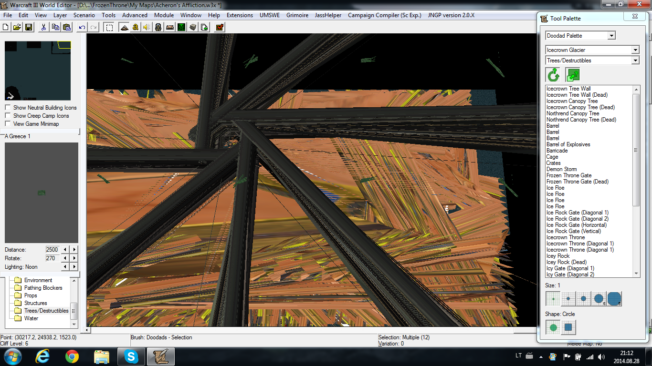Click the Test Map checkmark icon

click(x=220, y=27)
